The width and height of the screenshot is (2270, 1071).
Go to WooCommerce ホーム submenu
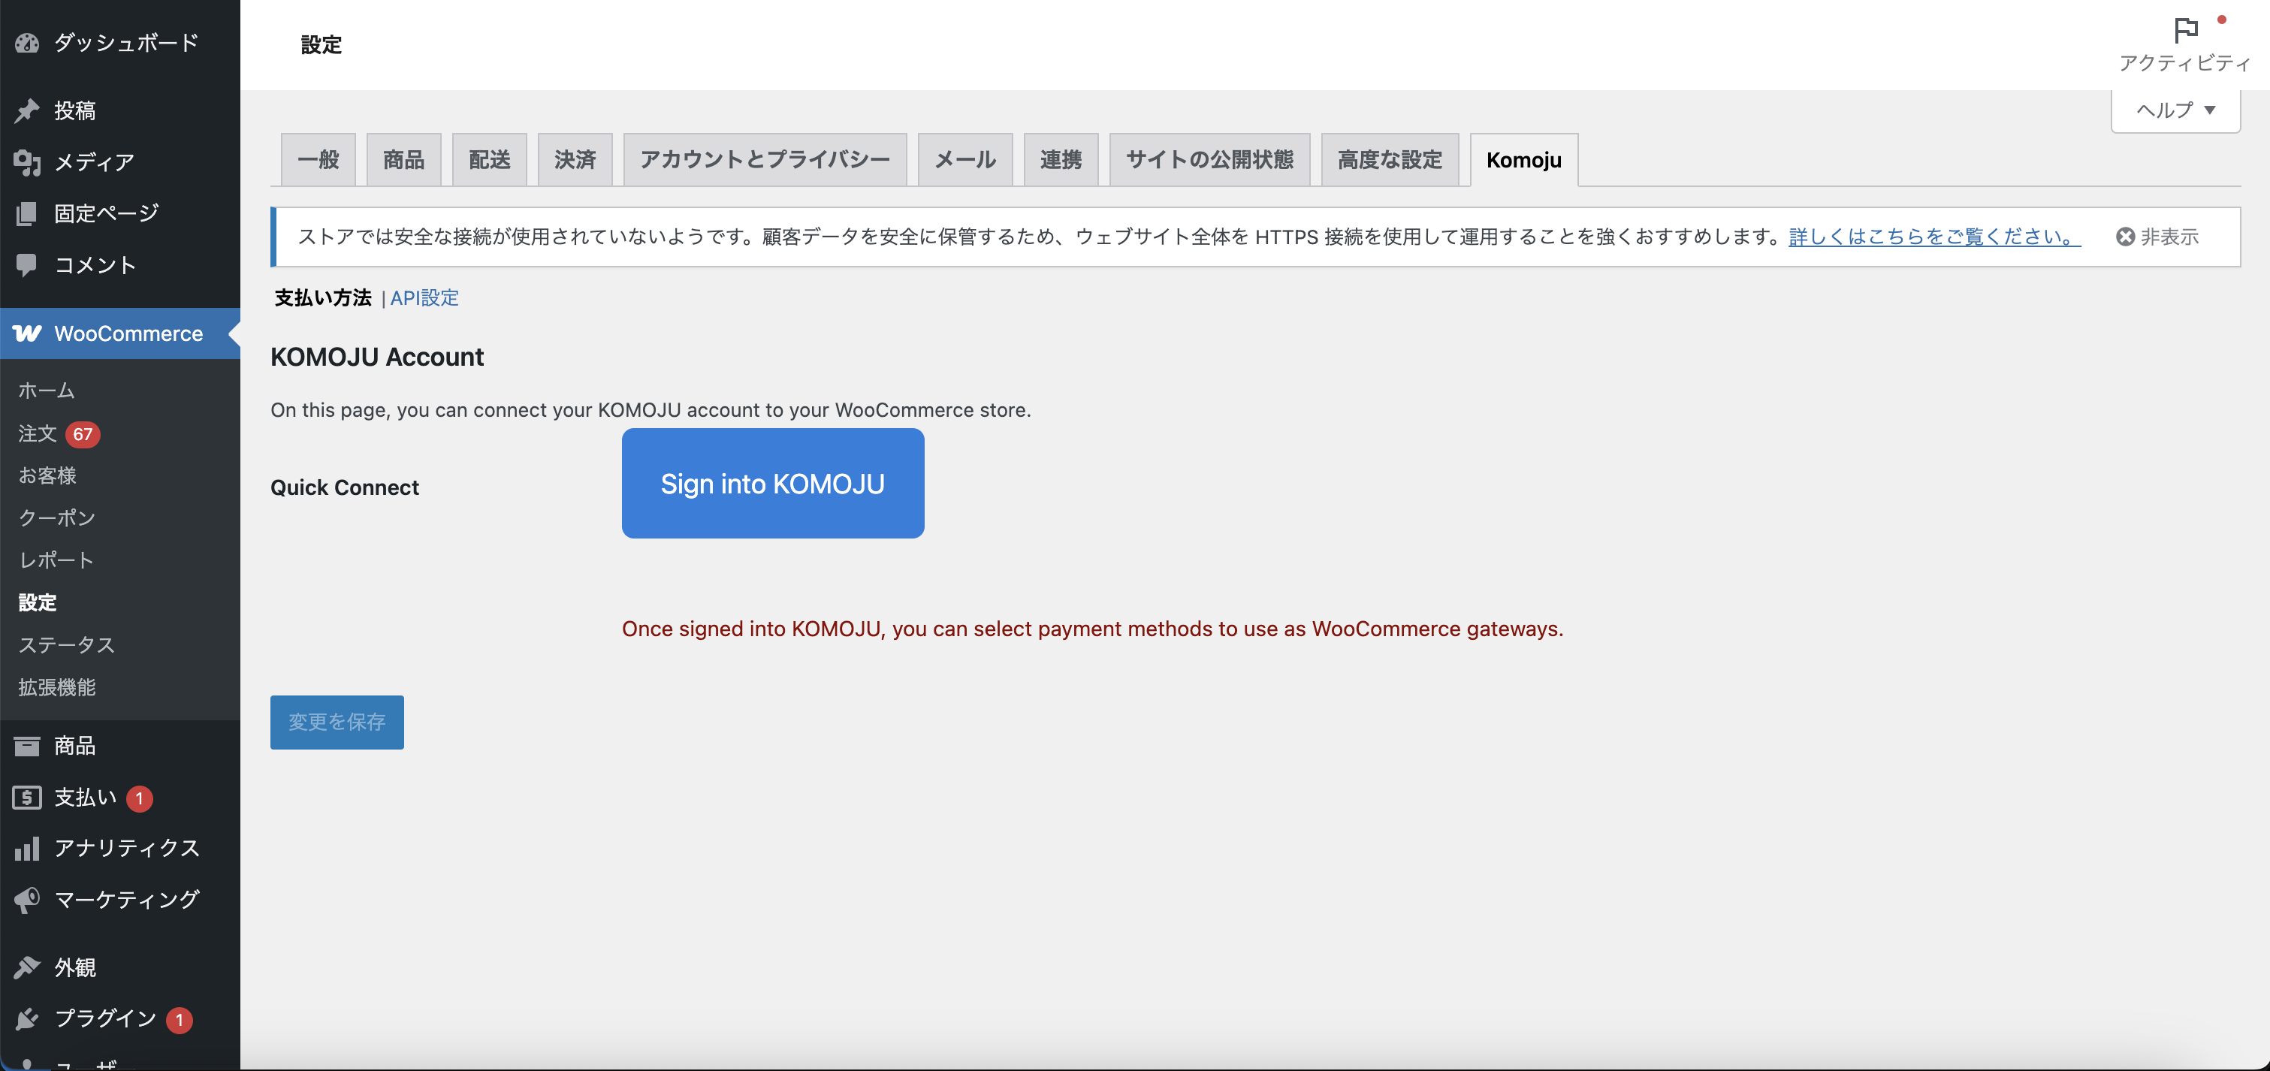pyautogui.click(x=47, y=391)
